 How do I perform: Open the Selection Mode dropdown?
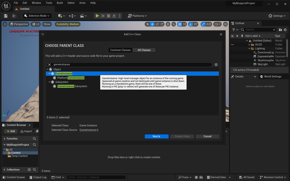click(37, 16)
